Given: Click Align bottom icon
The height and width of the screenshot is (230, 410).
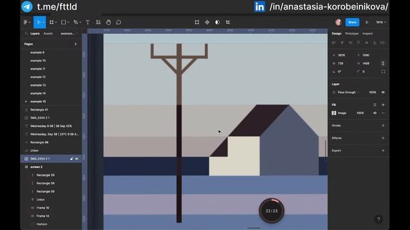Looking at the screenshot, I should click(x=375, y=43).
